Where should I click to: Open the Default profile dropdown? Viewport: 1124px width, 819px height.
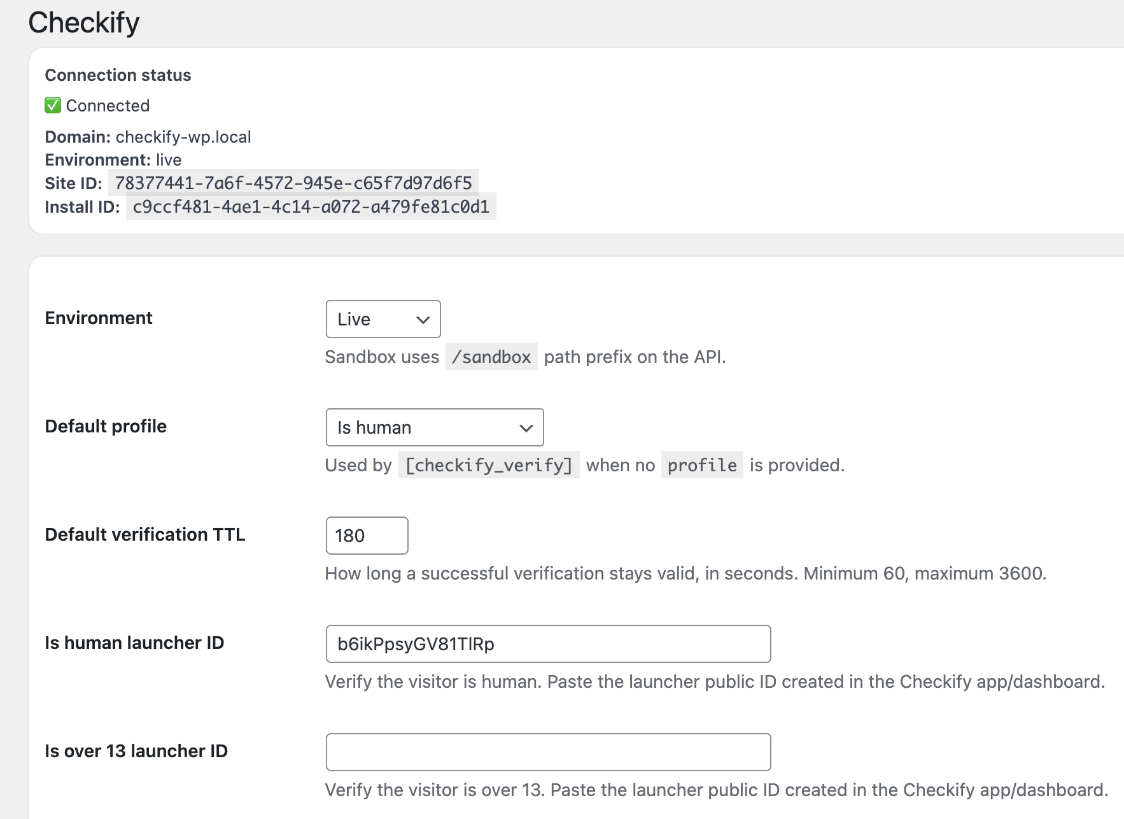434,427
